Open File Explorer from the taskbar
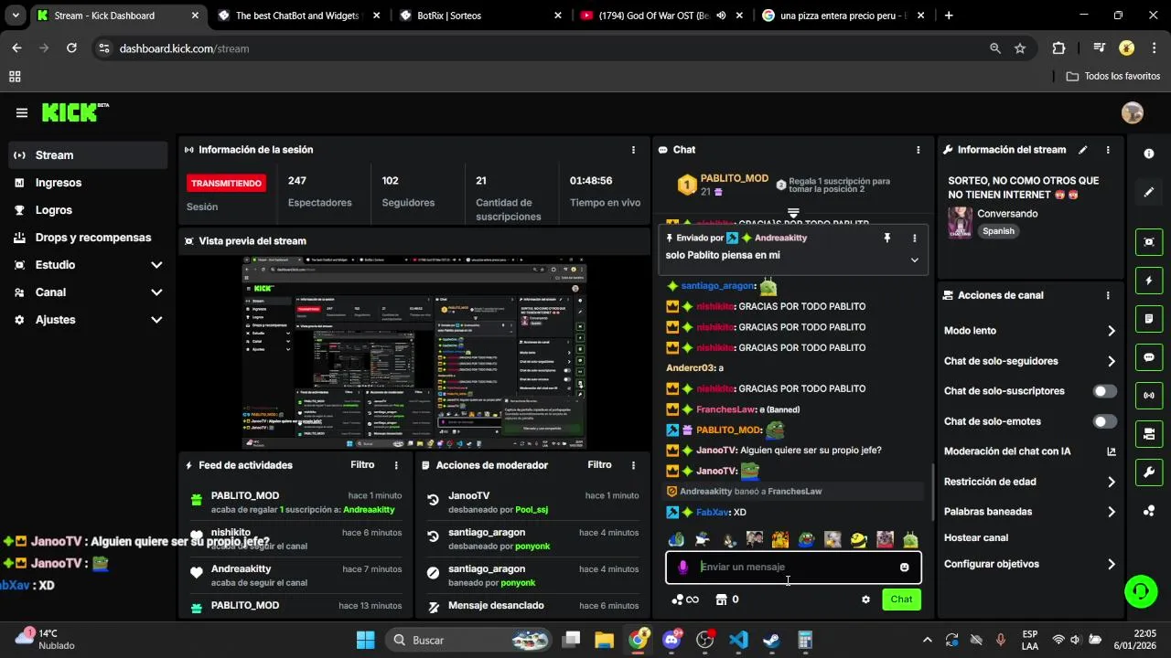Image resolution: width=1171 pixels, height=658 pixels. 605,640
